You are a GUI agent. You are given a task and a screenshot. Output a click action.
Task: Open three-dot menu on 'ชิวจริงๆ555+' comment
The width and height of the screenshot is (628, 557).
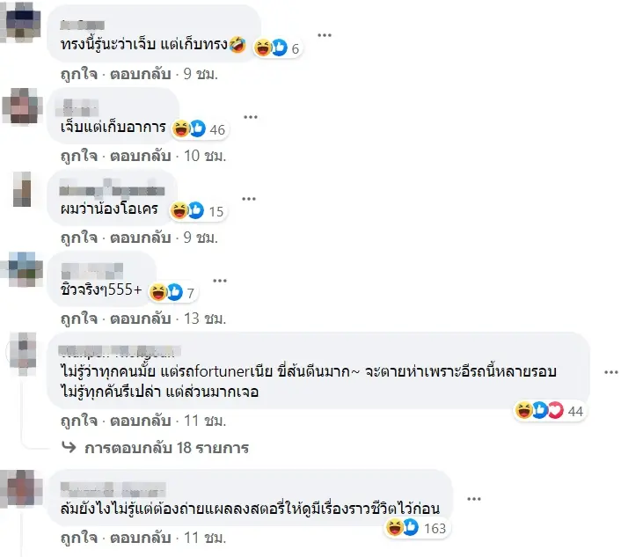pyautogui.click(x=220, y=281)
